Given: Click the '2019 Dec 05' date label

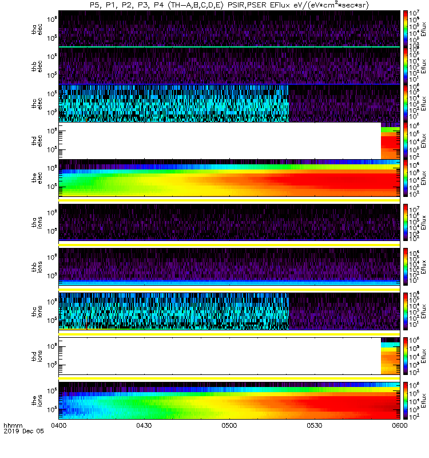Looking at the screenshot, I should coord(23,431).
